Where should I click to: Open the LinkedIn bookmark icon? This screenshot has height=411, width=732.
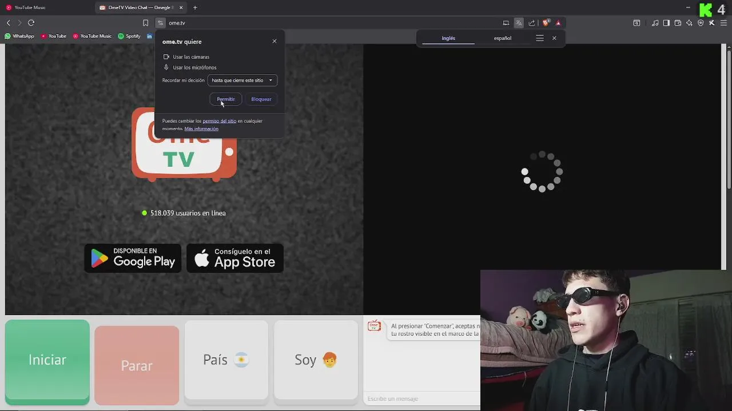(150, 36)
